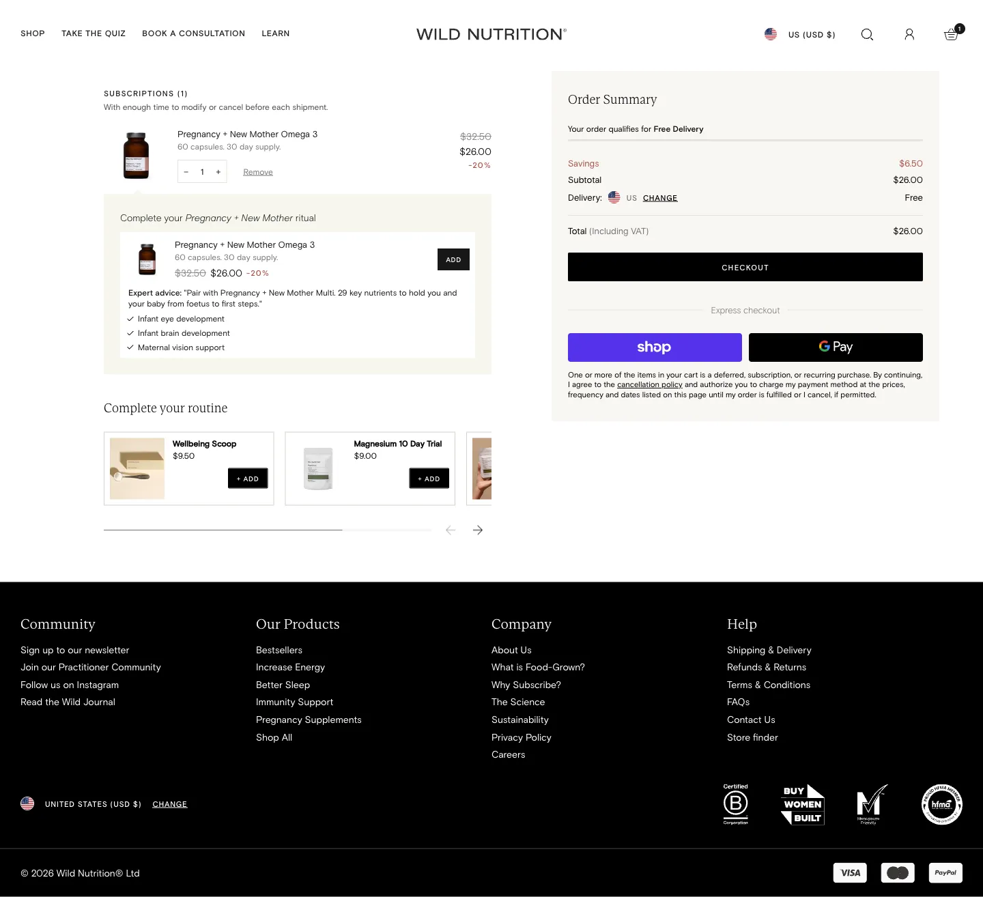Screen dimensions: 983x897
Task: Pay with Google Pay express checkout
Action: 836,347
